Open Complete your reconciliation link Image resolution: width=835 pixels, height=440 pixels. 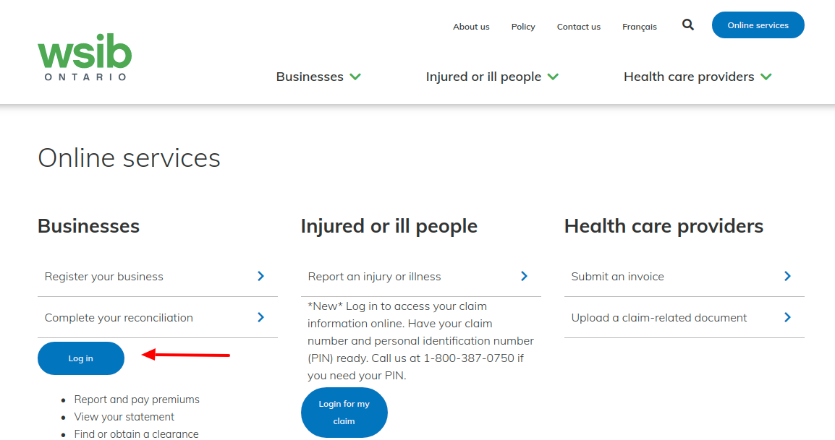coord(158,318)
